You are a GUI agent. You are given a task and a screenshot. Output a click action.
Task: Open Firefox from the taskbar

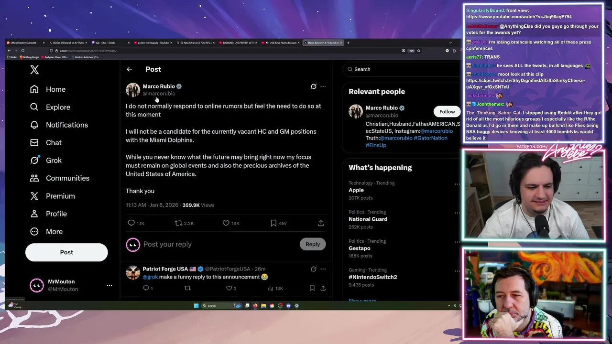(x=255, y=306)
